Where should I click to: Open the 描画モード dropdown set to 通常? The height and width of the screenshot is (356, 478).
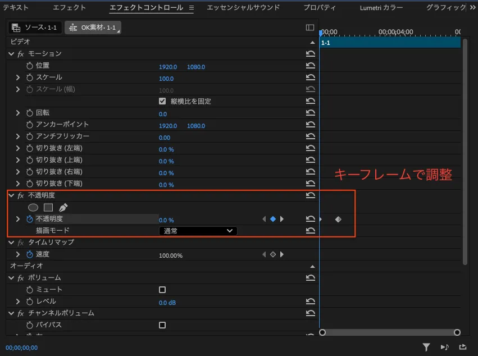point(198,231)
